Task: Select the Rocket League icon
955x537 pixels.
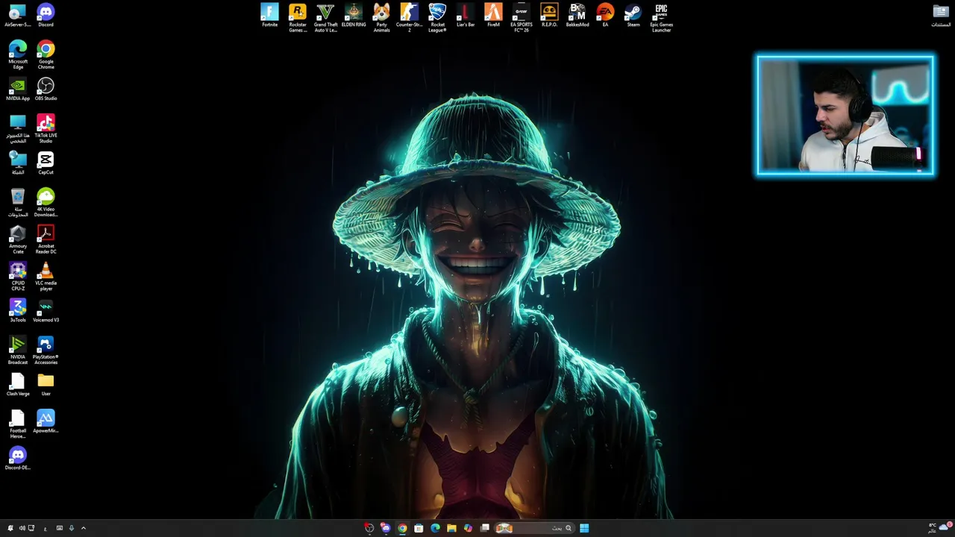Action: click(x=437, y=18)
